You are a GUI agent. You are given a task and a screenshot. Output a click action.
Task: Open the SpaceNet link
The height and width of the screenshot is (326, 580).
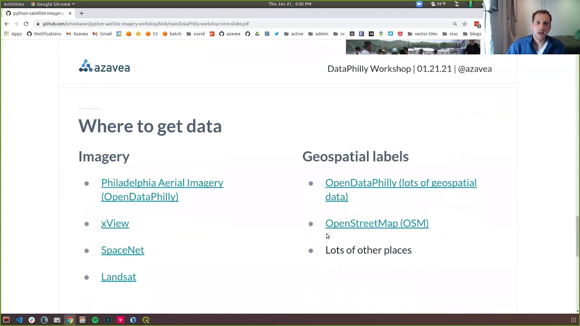tap(123, 250)
